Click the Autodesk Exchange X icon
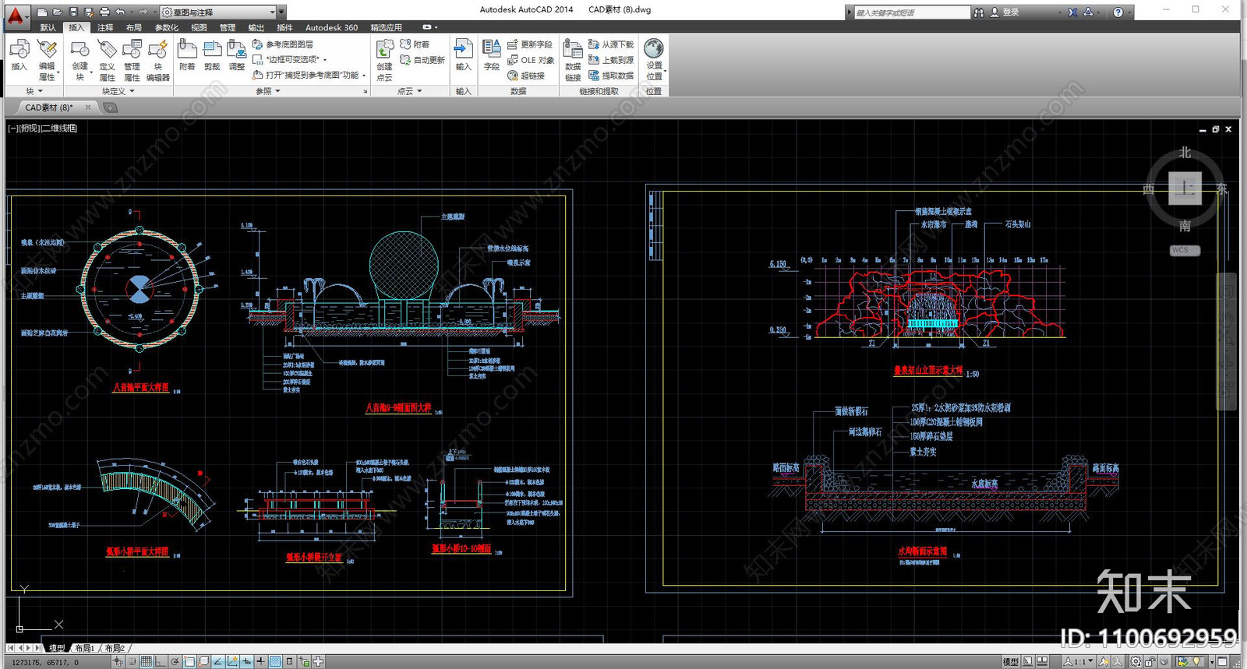Screen dimensions: 1247x669 1072,12
